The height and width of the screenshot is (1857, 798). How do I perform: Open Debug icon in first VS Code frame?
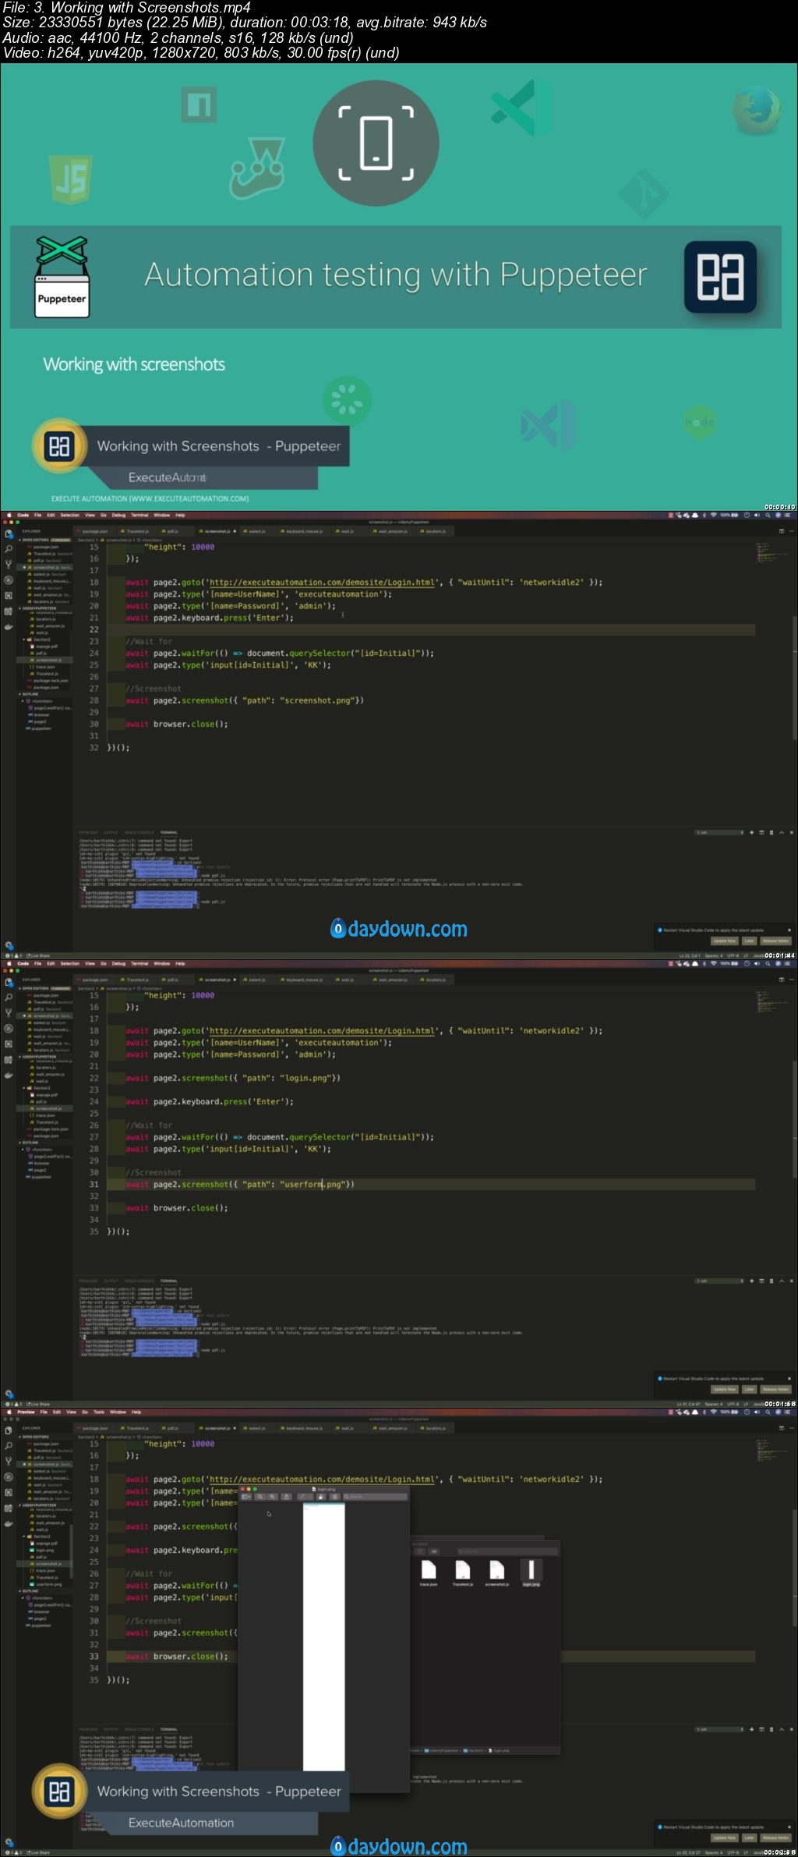[x=9, y=580]
